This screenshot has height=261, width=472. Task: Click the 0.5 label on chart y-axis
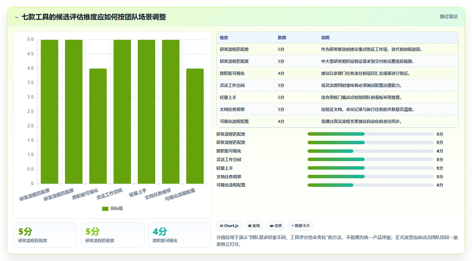30,169
